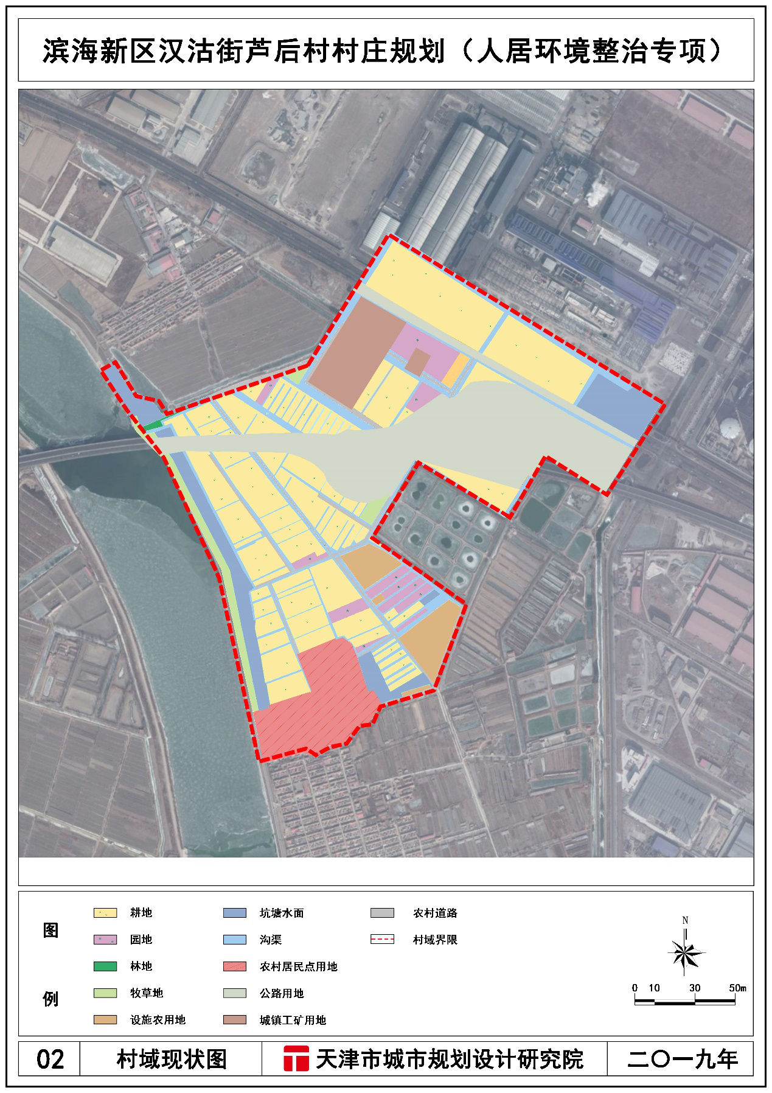
Task: Click the 村域现状图 drawing name label
Action: 171,1059
